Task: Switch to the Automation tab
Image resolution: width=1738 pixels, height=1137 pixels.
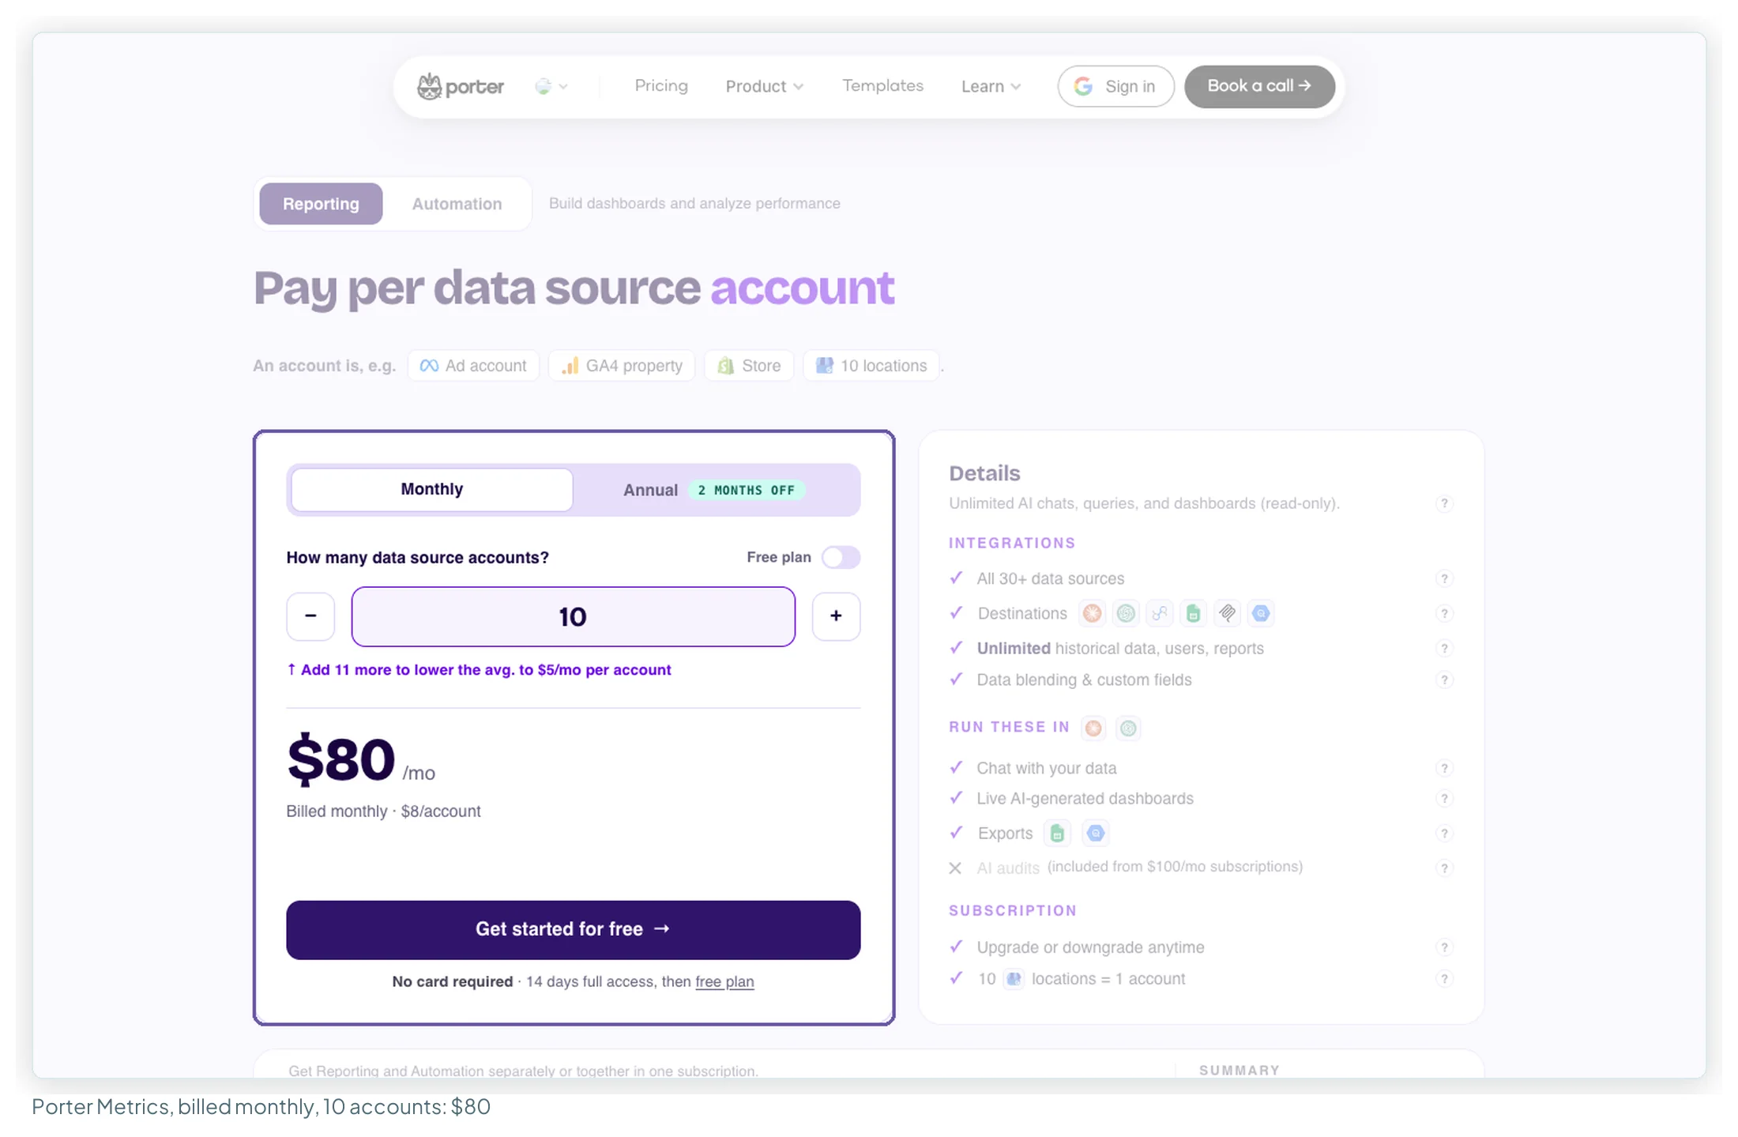Action: [457, 204]
